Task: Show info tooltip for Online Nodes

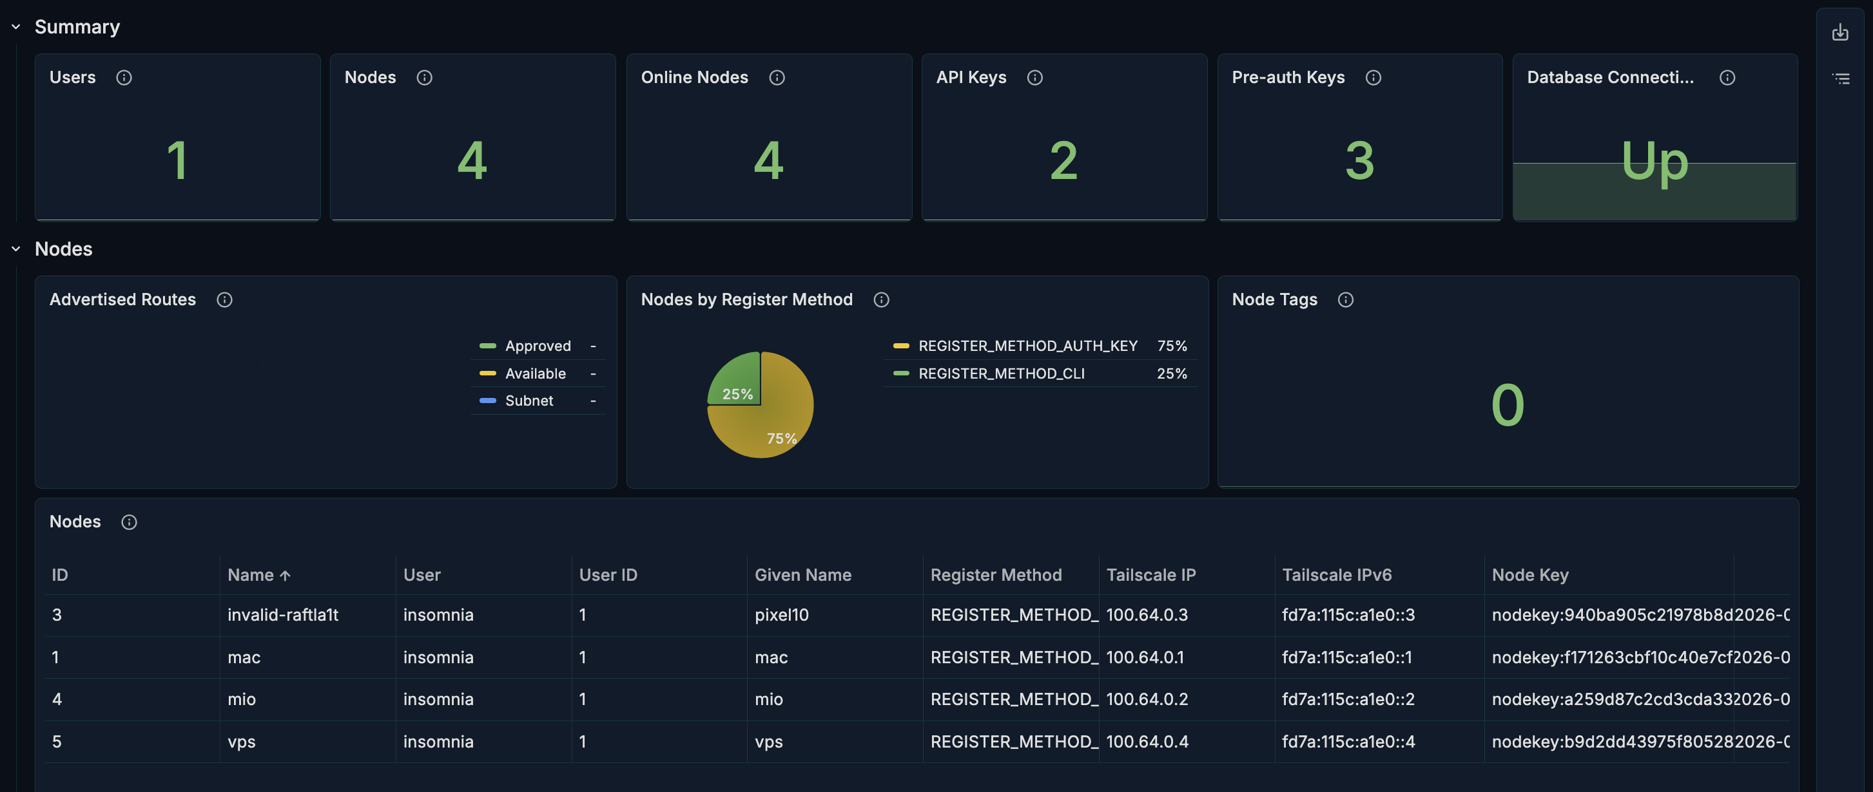Action: click(x=777, y=78)
